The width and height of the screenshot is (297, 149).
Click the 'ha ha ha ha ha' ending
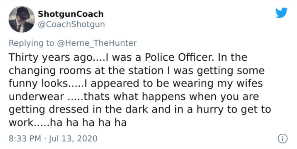88,123
